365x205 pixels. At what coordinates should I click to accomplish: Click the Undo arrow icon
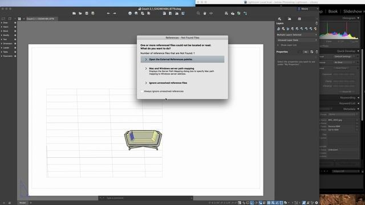[108, 14]
